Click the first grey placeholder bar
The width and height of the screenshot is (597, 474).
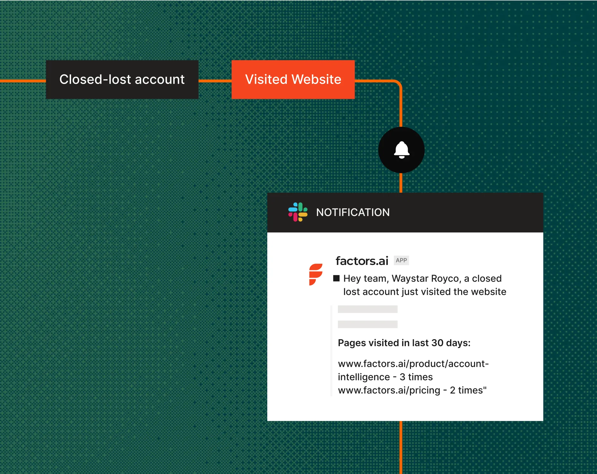(368, 309)
